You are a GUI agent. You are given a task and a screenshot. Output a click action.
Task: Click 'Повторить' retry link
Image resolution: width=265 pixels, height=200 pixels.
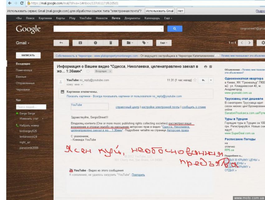click(138, 175)
